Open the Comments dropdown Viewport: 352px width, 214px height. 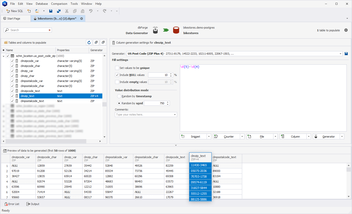[175, 115]
